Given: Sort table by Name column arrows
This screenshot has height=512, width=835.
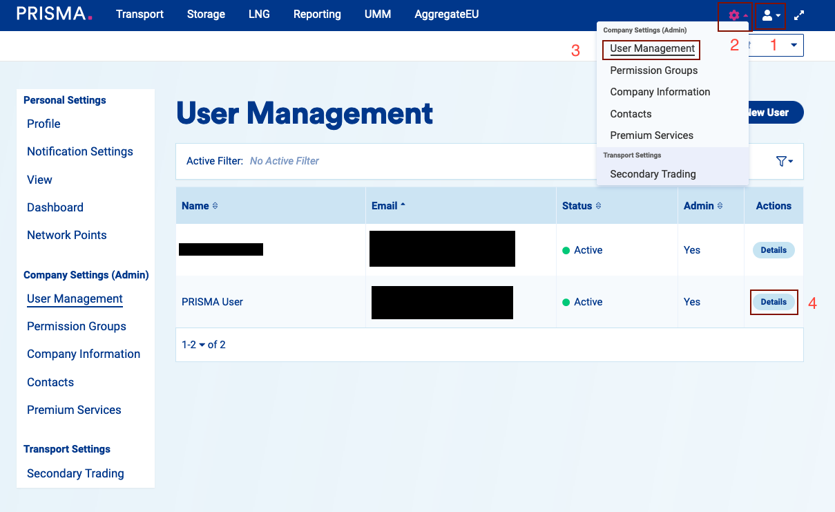Looking at the screenshot, I should (x=215, y=206).
